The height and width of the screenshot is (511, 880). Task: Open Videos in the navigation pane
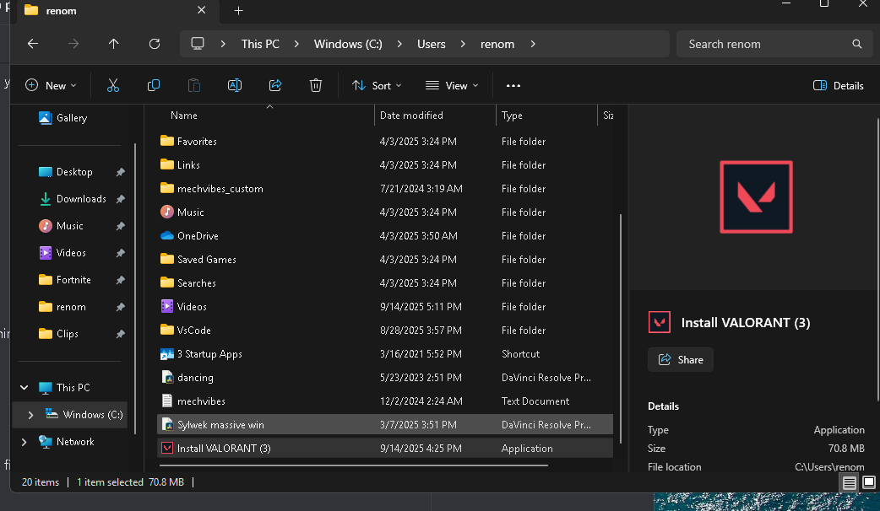click(71, 253)
